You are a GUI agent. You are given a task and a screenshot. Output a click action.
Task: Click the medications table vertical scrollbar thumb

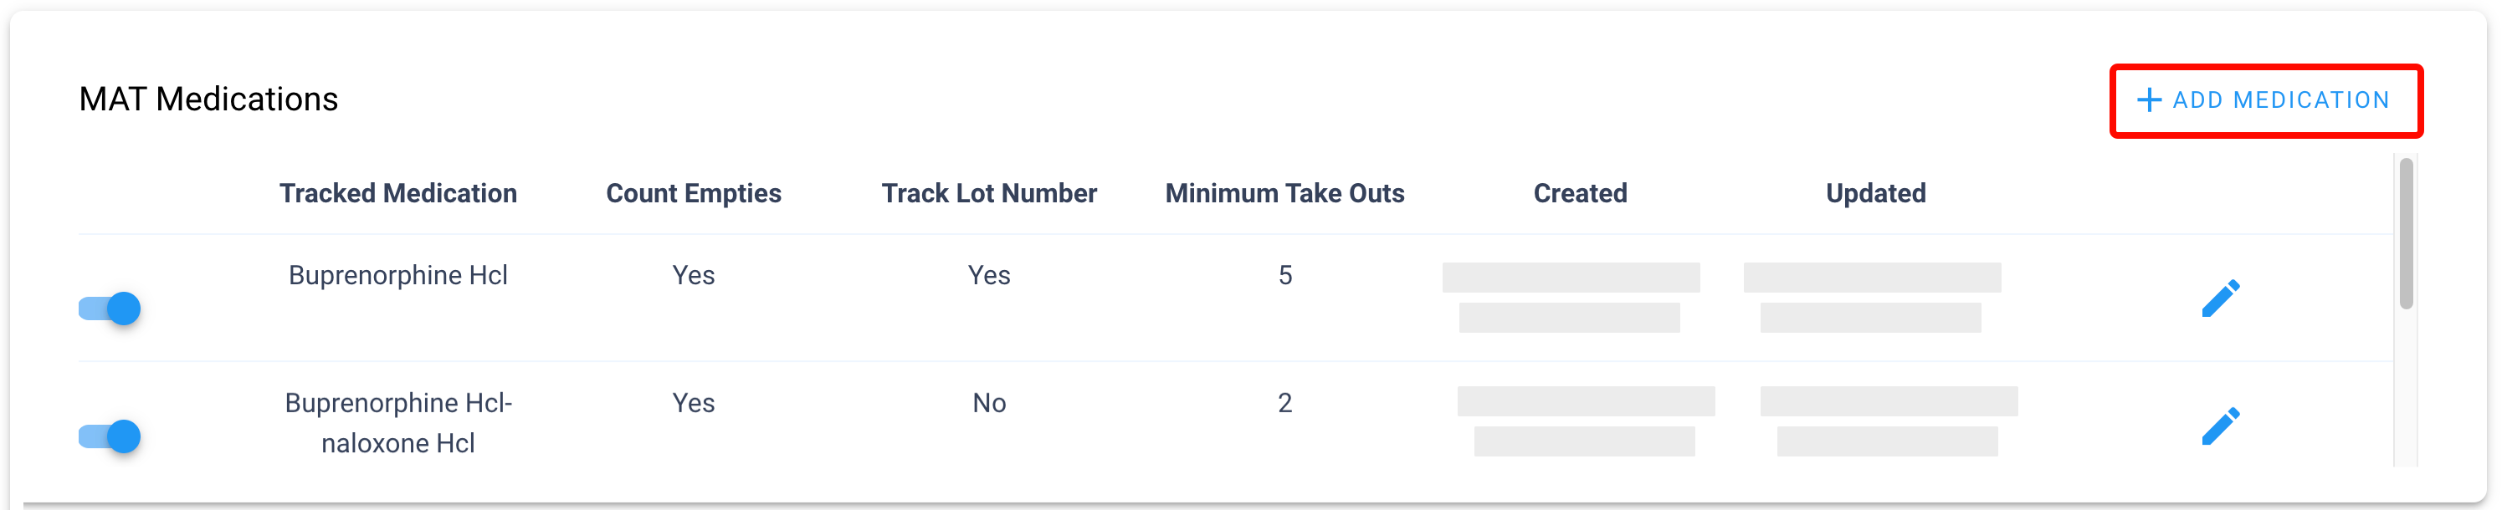[2406, 233]
